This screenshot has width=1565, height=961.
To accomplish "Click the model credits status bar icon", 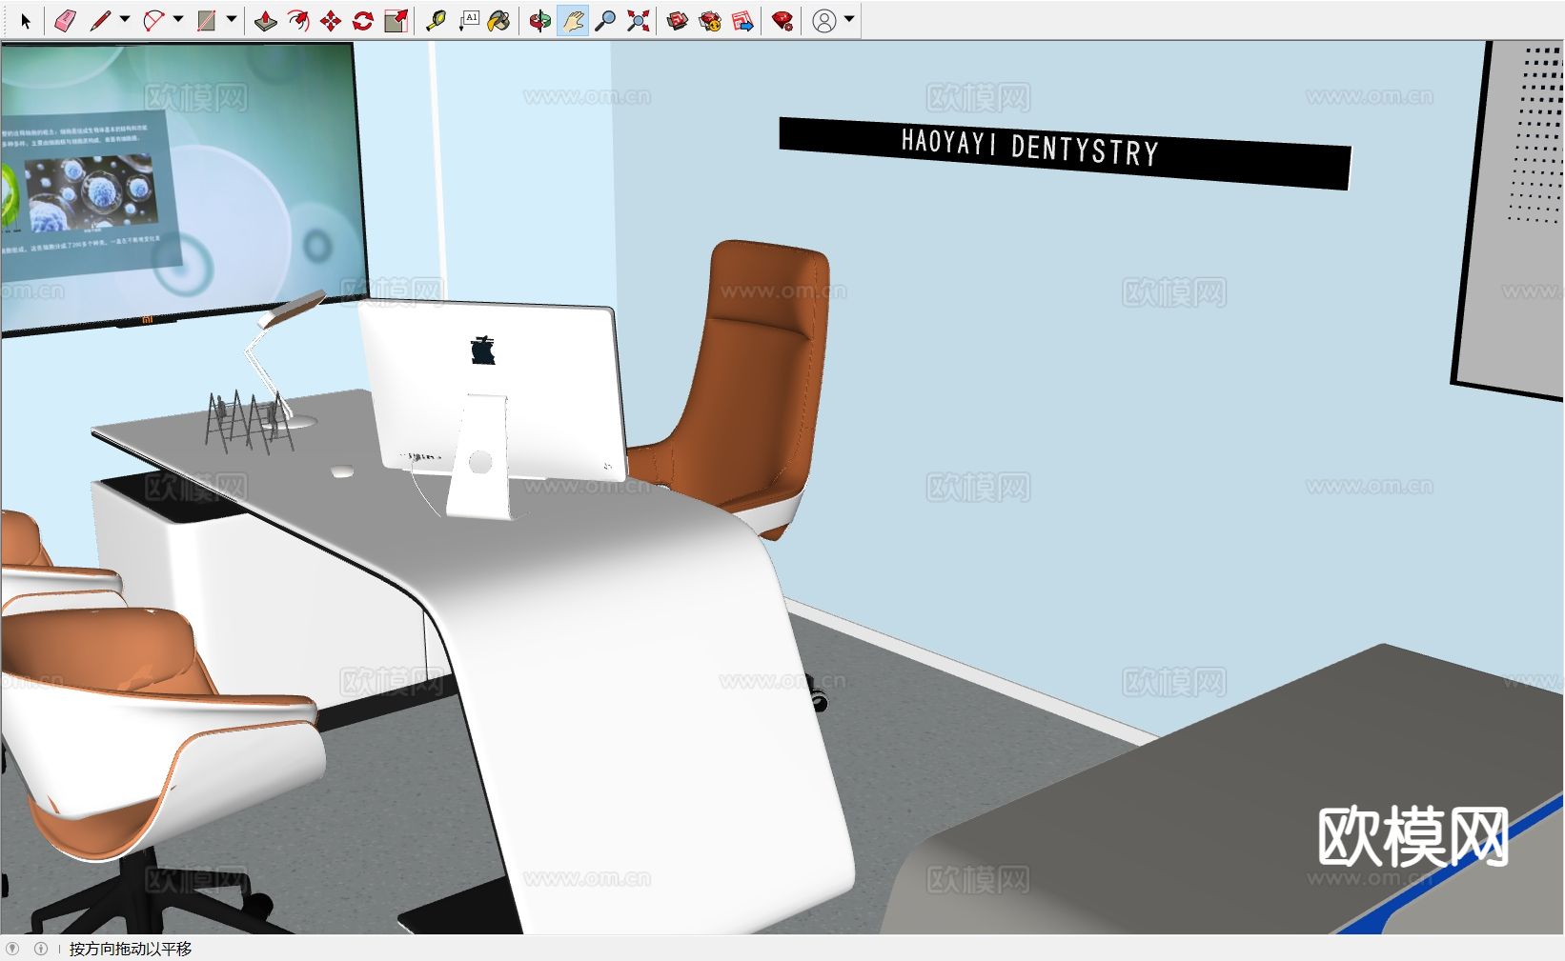I will 41,949.
